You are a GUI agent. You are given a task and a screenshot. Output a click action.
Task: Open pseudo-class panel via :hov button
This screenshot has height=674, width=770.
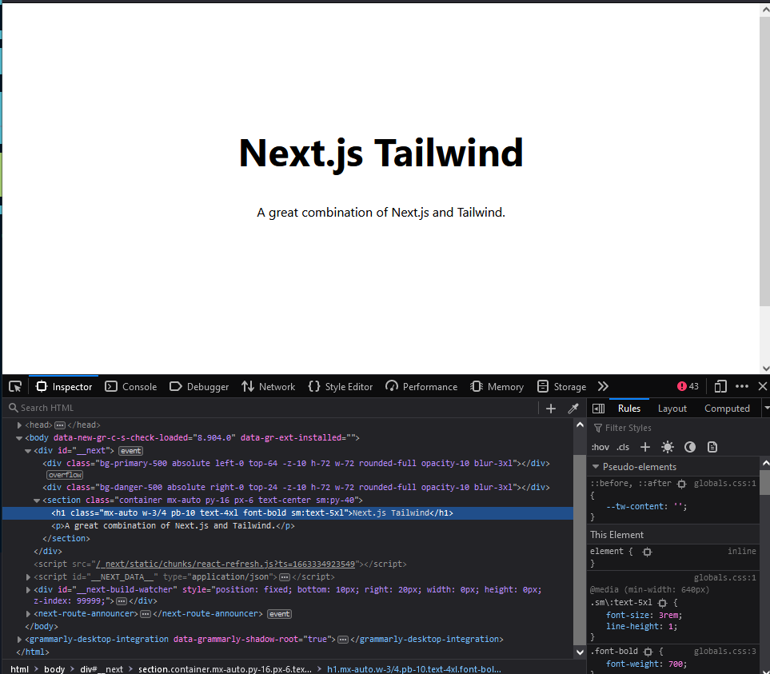click(600, 447)
